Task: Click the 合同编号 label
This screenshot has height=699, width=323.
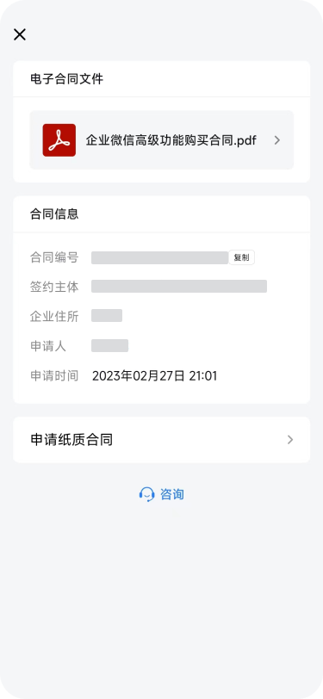Action: (x=54, y=257)
